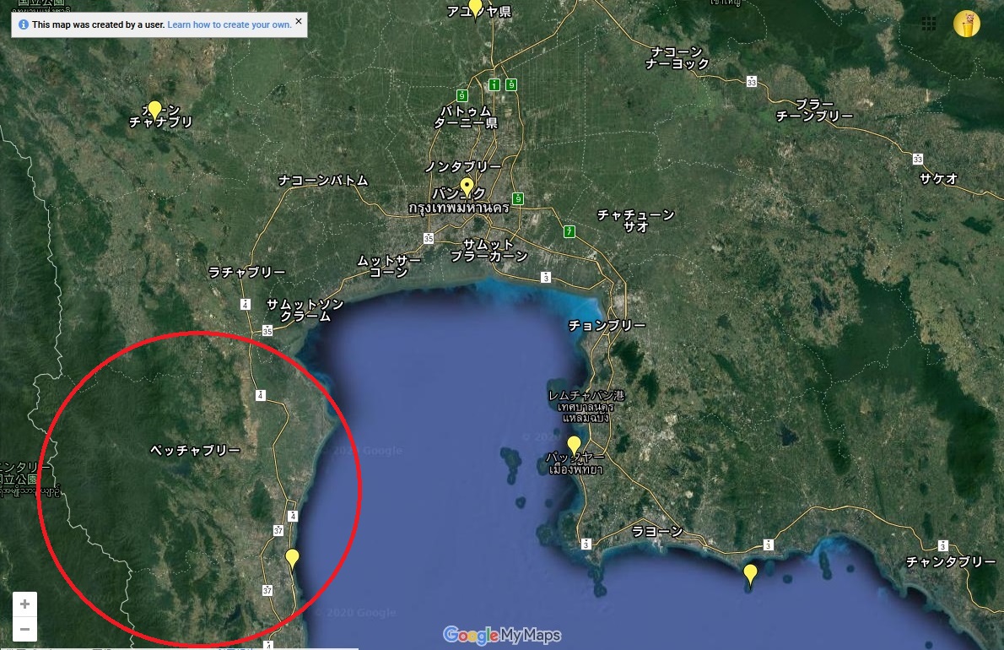Click the ラチャブリー map label
The width and height of the screenshot is (1004, 650).
point(247,272)
